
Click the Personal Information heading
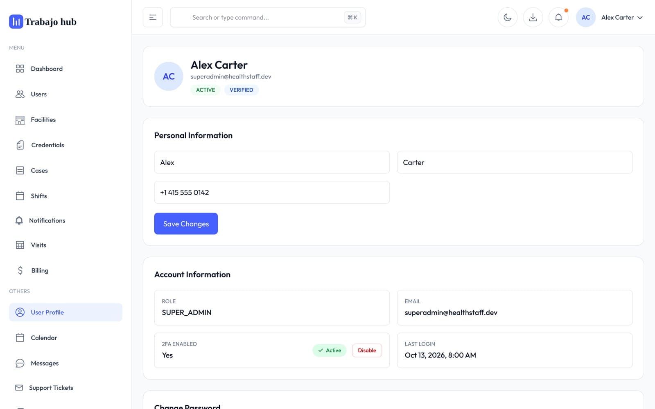(x=193, y=135)
